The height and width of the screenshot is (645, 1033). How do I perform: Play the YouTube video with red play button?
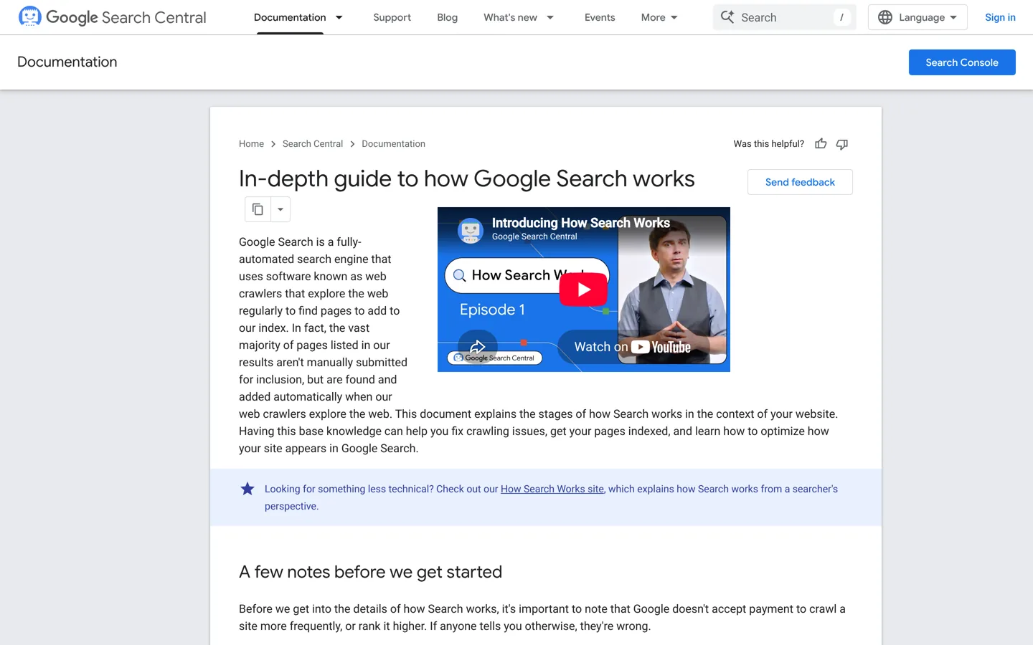[583, 290]
